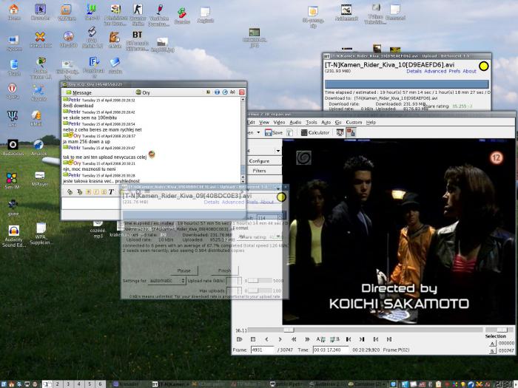Open Details link in Kamen_Rider_Kiva_10 BitTorrent window
This screenshot has height=388, width=518.
click(414, 71)
